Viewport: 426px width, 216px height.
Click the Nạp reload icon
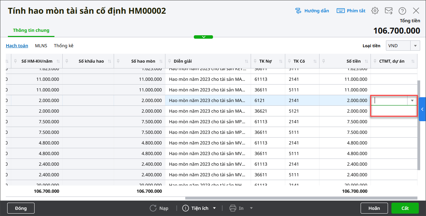click(x=153, y=208)
